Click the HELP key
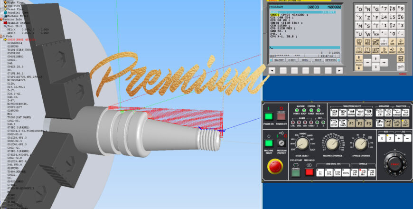Image resolution: width=413 pixels, height=209 pixels. pyautogui.click(x=400, y=59)
